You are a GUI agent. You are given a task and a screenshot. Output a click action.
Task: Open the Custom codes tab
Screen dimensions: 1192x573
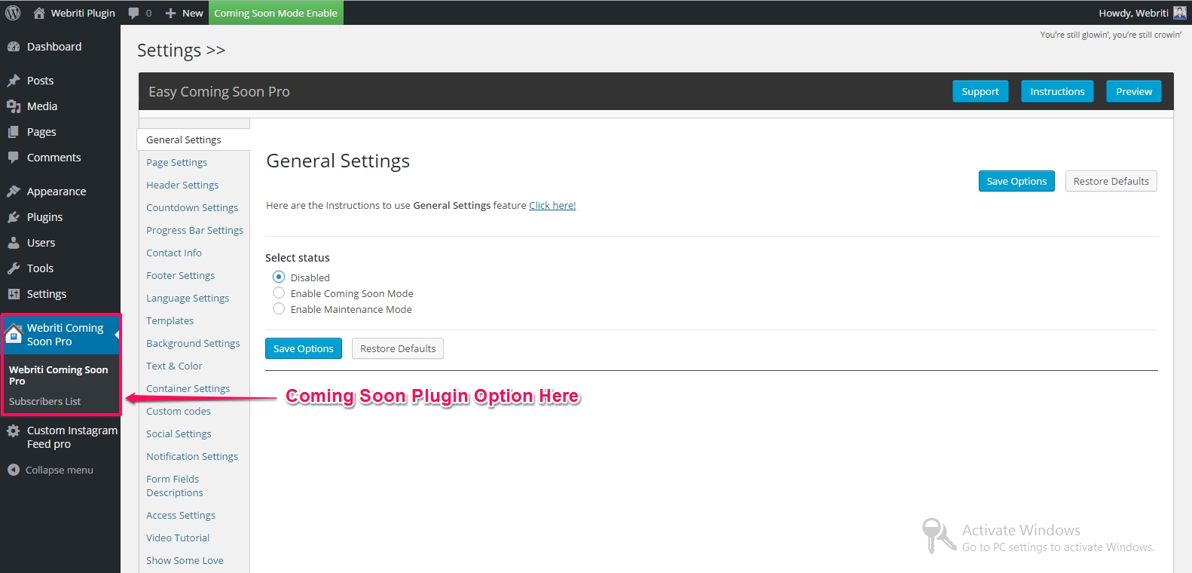[x=179, y=411]
